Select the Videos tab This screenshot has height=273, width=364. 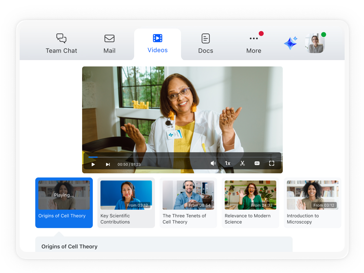pos(158,44)
